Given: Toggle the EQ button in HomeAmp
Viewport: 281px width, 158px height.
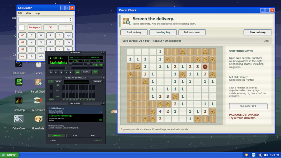Looking at the screenshot, I should coord(96,65).
